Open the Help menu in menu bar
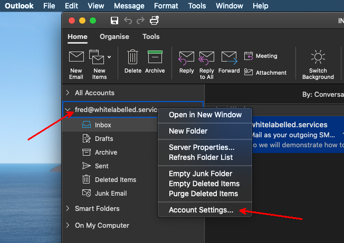Viewport: 344px width, 243px height. click(261, 6)
